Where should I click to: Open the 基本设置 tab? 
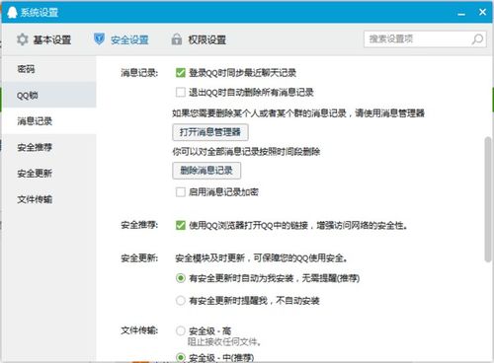pos(44,39)
